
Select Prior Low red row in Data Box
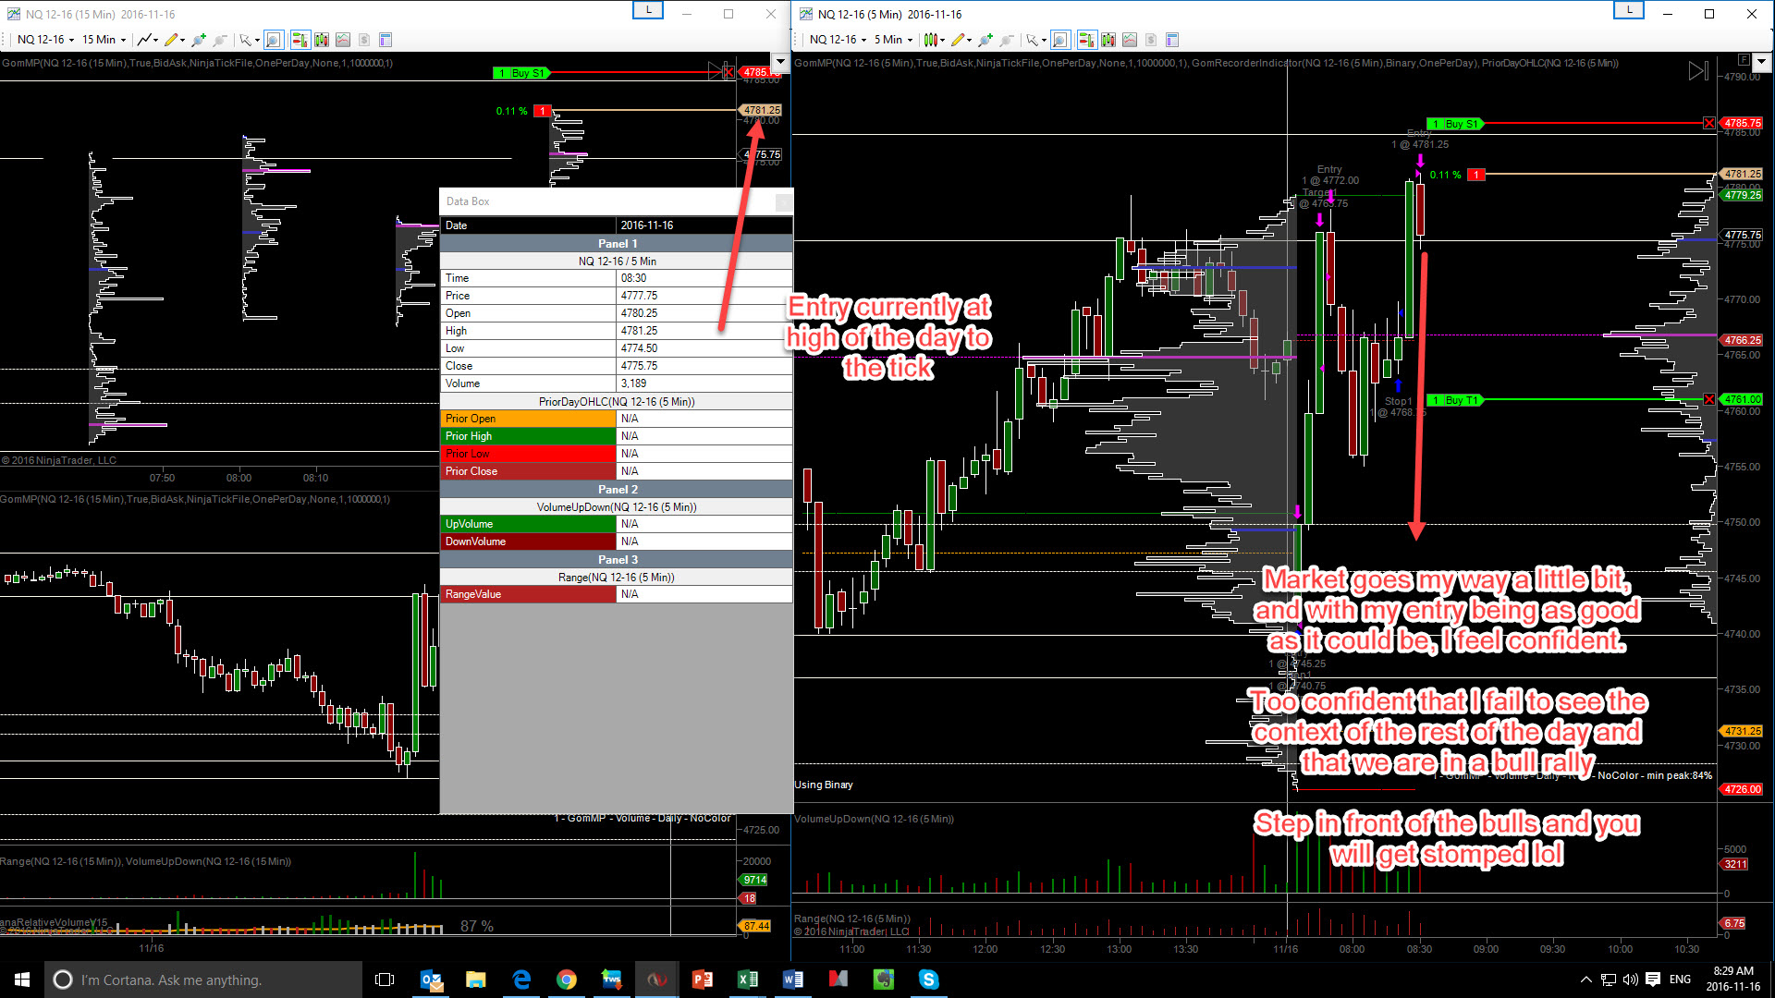coord(617,454)
